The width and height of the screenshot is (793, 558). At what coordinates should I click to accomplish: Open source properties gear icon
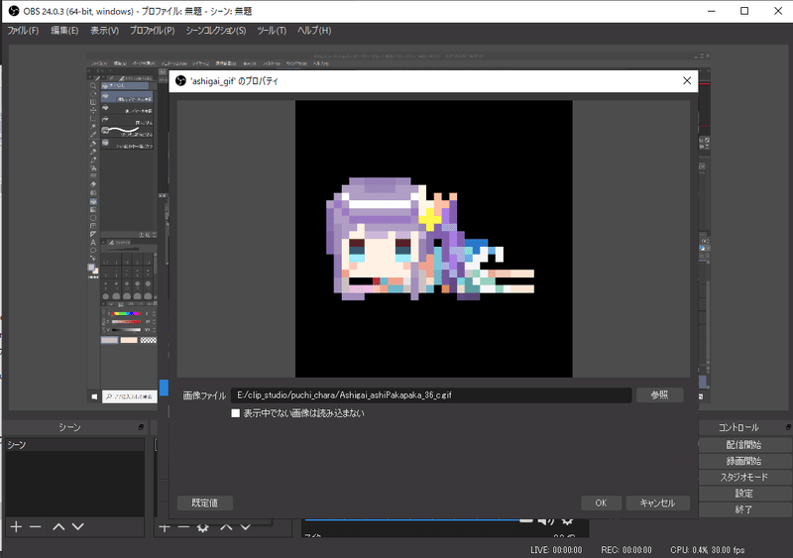point(203,527)
